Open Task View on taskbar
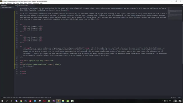 11,101
